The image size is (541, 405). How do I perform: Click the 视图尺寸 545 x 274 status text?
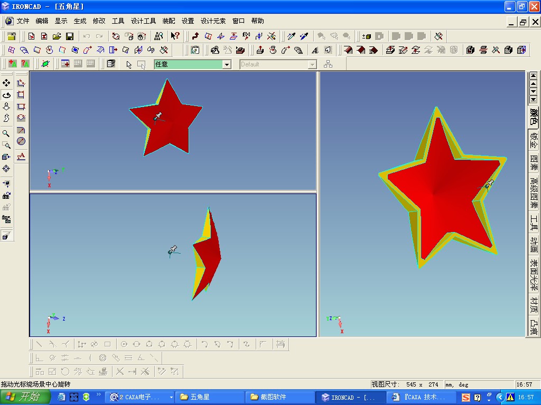pyautogui.click(x=405, y=384)
